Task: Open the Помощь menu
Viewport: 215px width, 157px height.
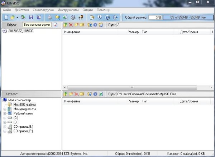Action: tap(104, 10)
